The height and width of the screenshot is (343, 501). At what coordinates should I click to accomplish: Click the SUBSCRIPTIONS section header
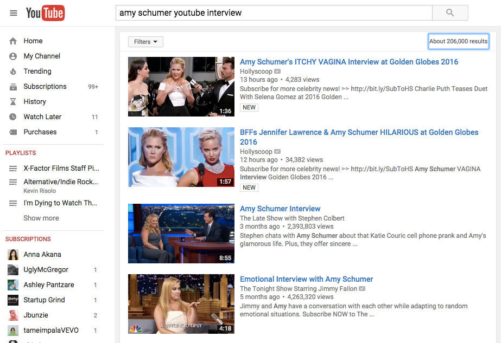(x=28, y=239)
